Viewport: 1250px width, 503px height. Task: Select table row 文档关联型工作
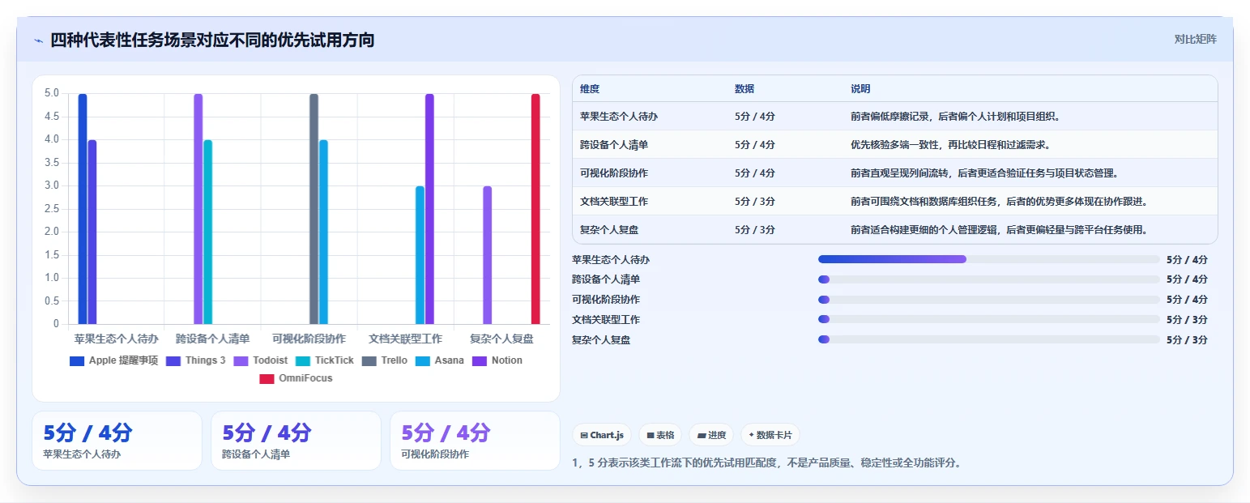point(895,202)
